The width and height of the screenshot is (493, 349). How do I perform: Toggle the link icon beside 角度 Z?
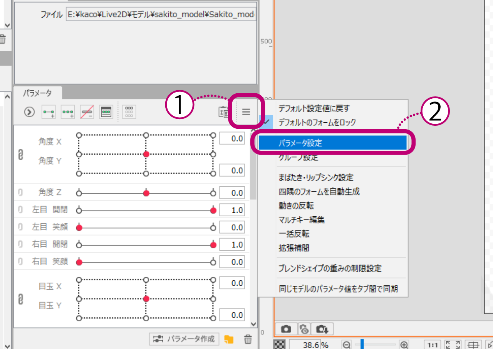pos(21,192)
